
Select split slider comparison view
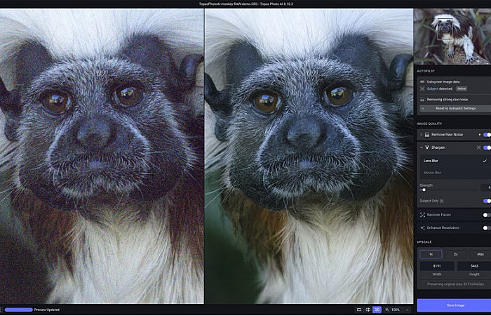click(368, 309)
